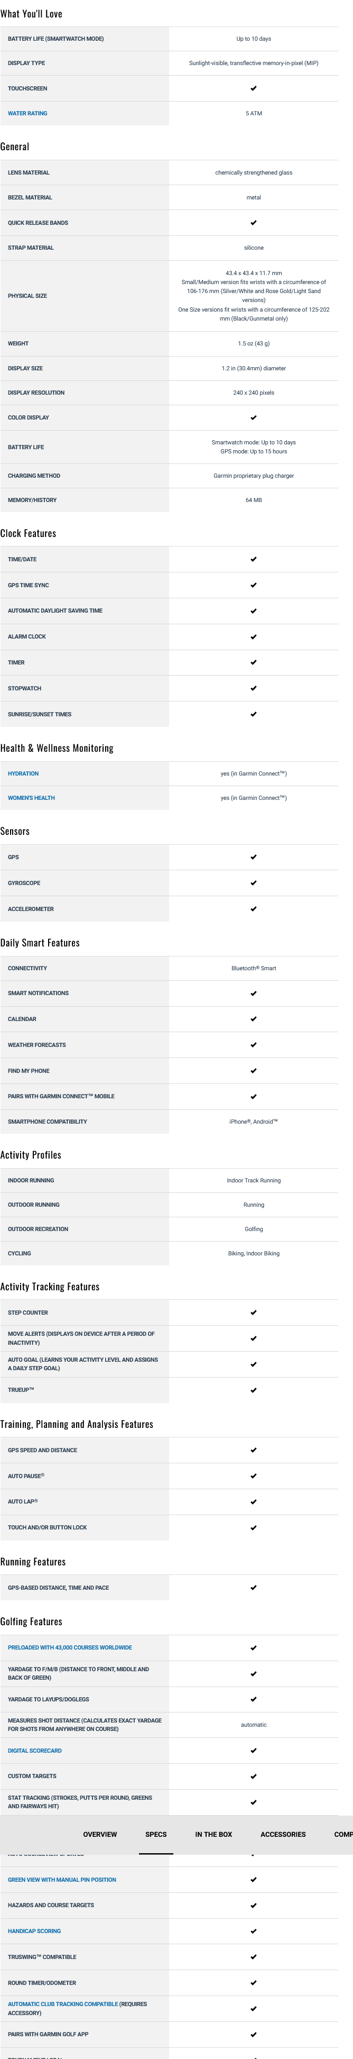Click the checkmark beside Sunrise/Sunset Times
The height and width of the screenshot is (2059, 353).
pos(253,715)
